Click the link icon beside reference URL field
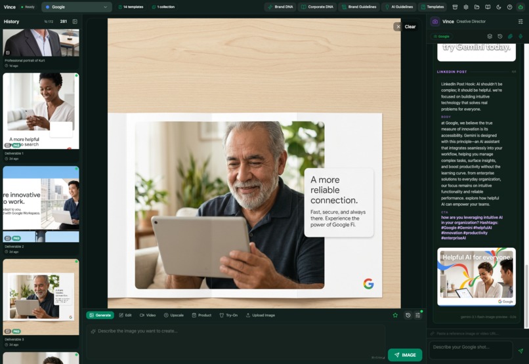 432,333
